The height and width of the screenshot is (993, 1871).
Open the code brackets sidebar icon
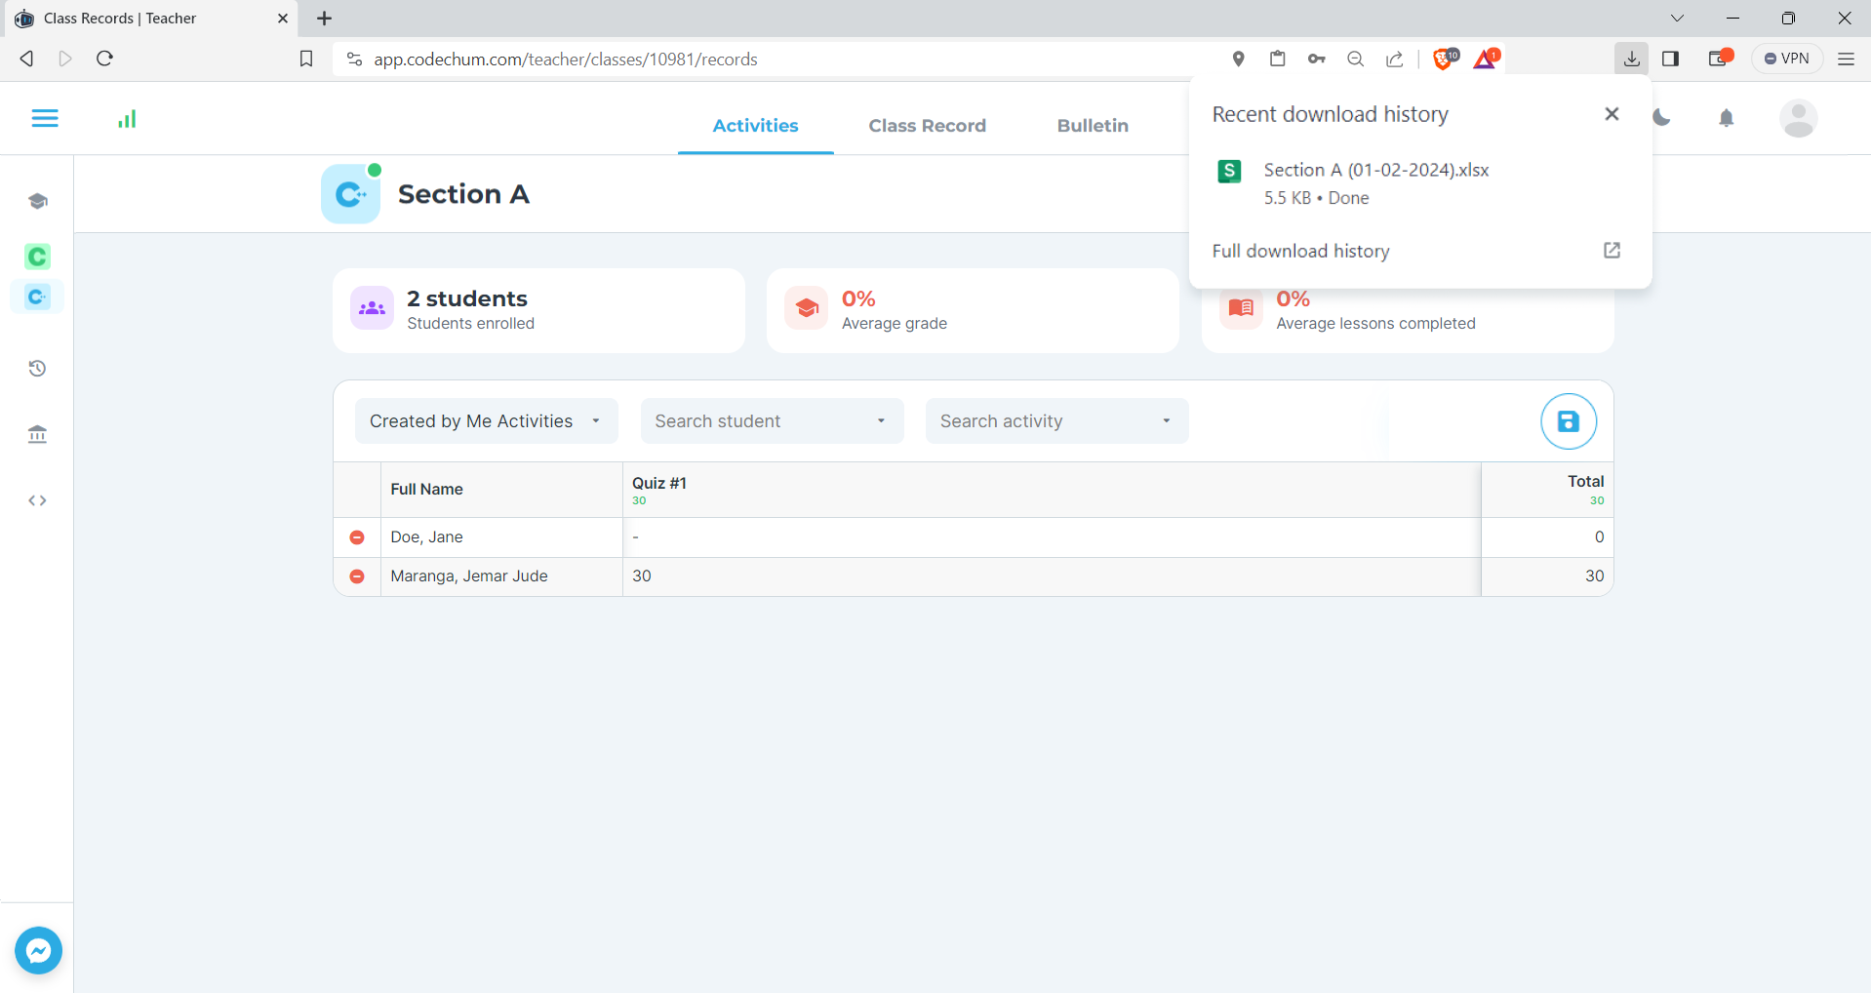click(37, 500)
